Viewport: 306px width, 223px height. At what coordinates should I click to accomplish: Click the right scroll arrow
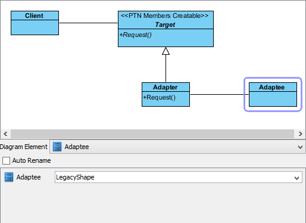(x=301, y=134)
